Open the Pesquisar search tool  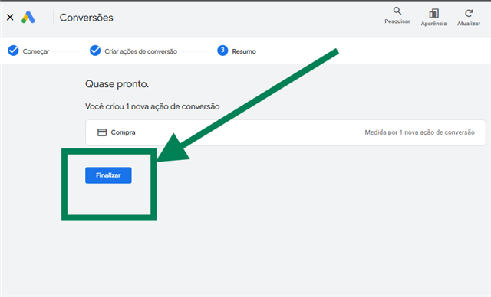point(397,15)
